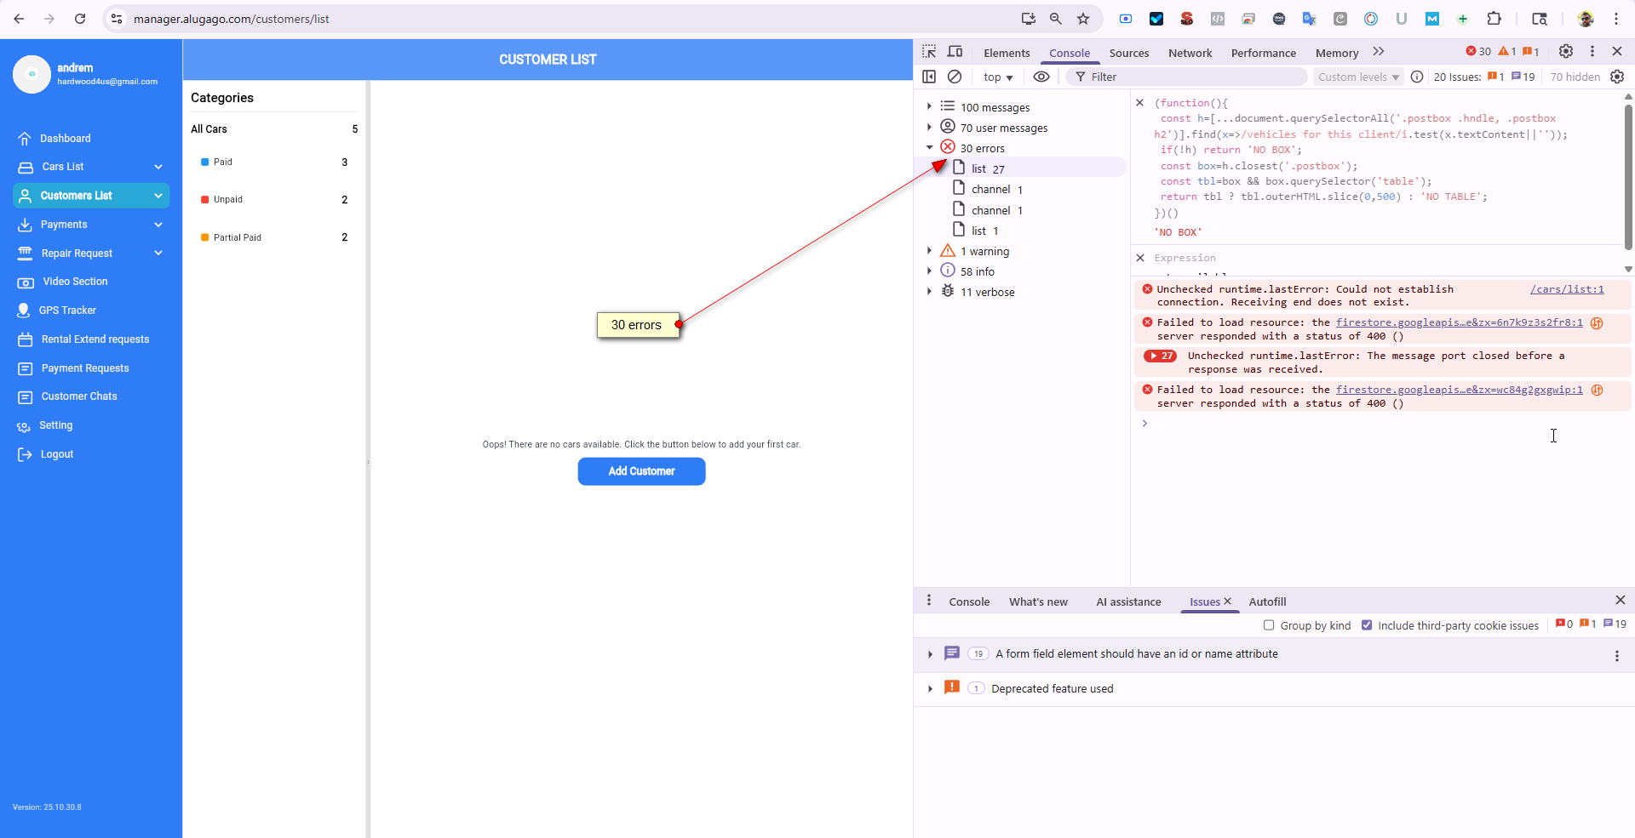This screenshot has width=1635, height=838.
Task: Open the /cars/list:1 source link
Action: (1567, 289)
